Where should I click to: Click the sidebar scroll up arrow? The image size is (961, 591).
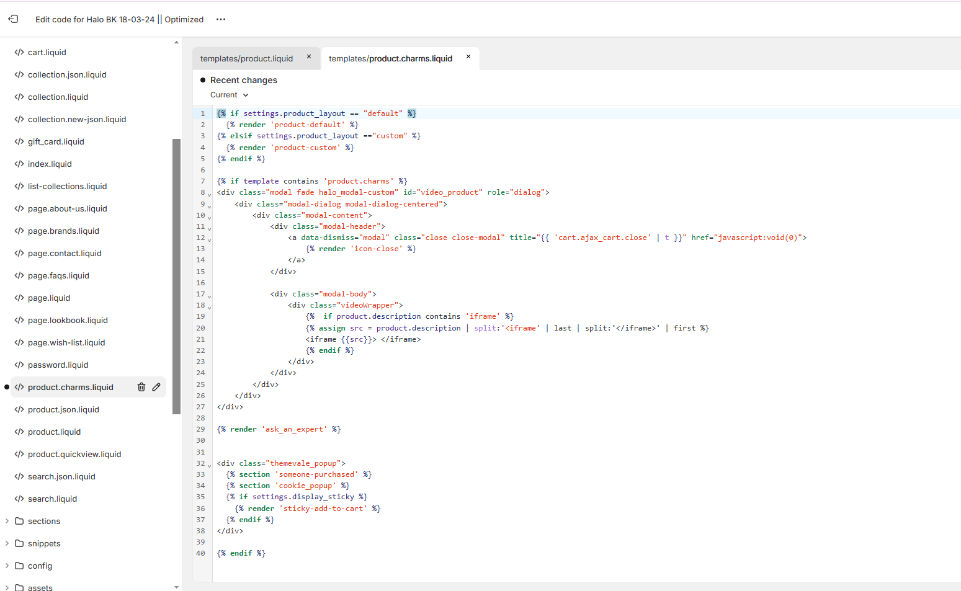(176, 42)
